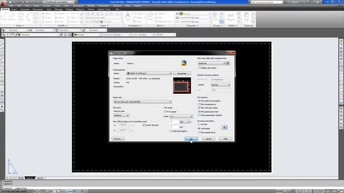The width and height of the screenshot is (344, 193).
Task: Click the Match Properties icon in Properties panel
Action: pyautogui.click(x=177, y=13)
